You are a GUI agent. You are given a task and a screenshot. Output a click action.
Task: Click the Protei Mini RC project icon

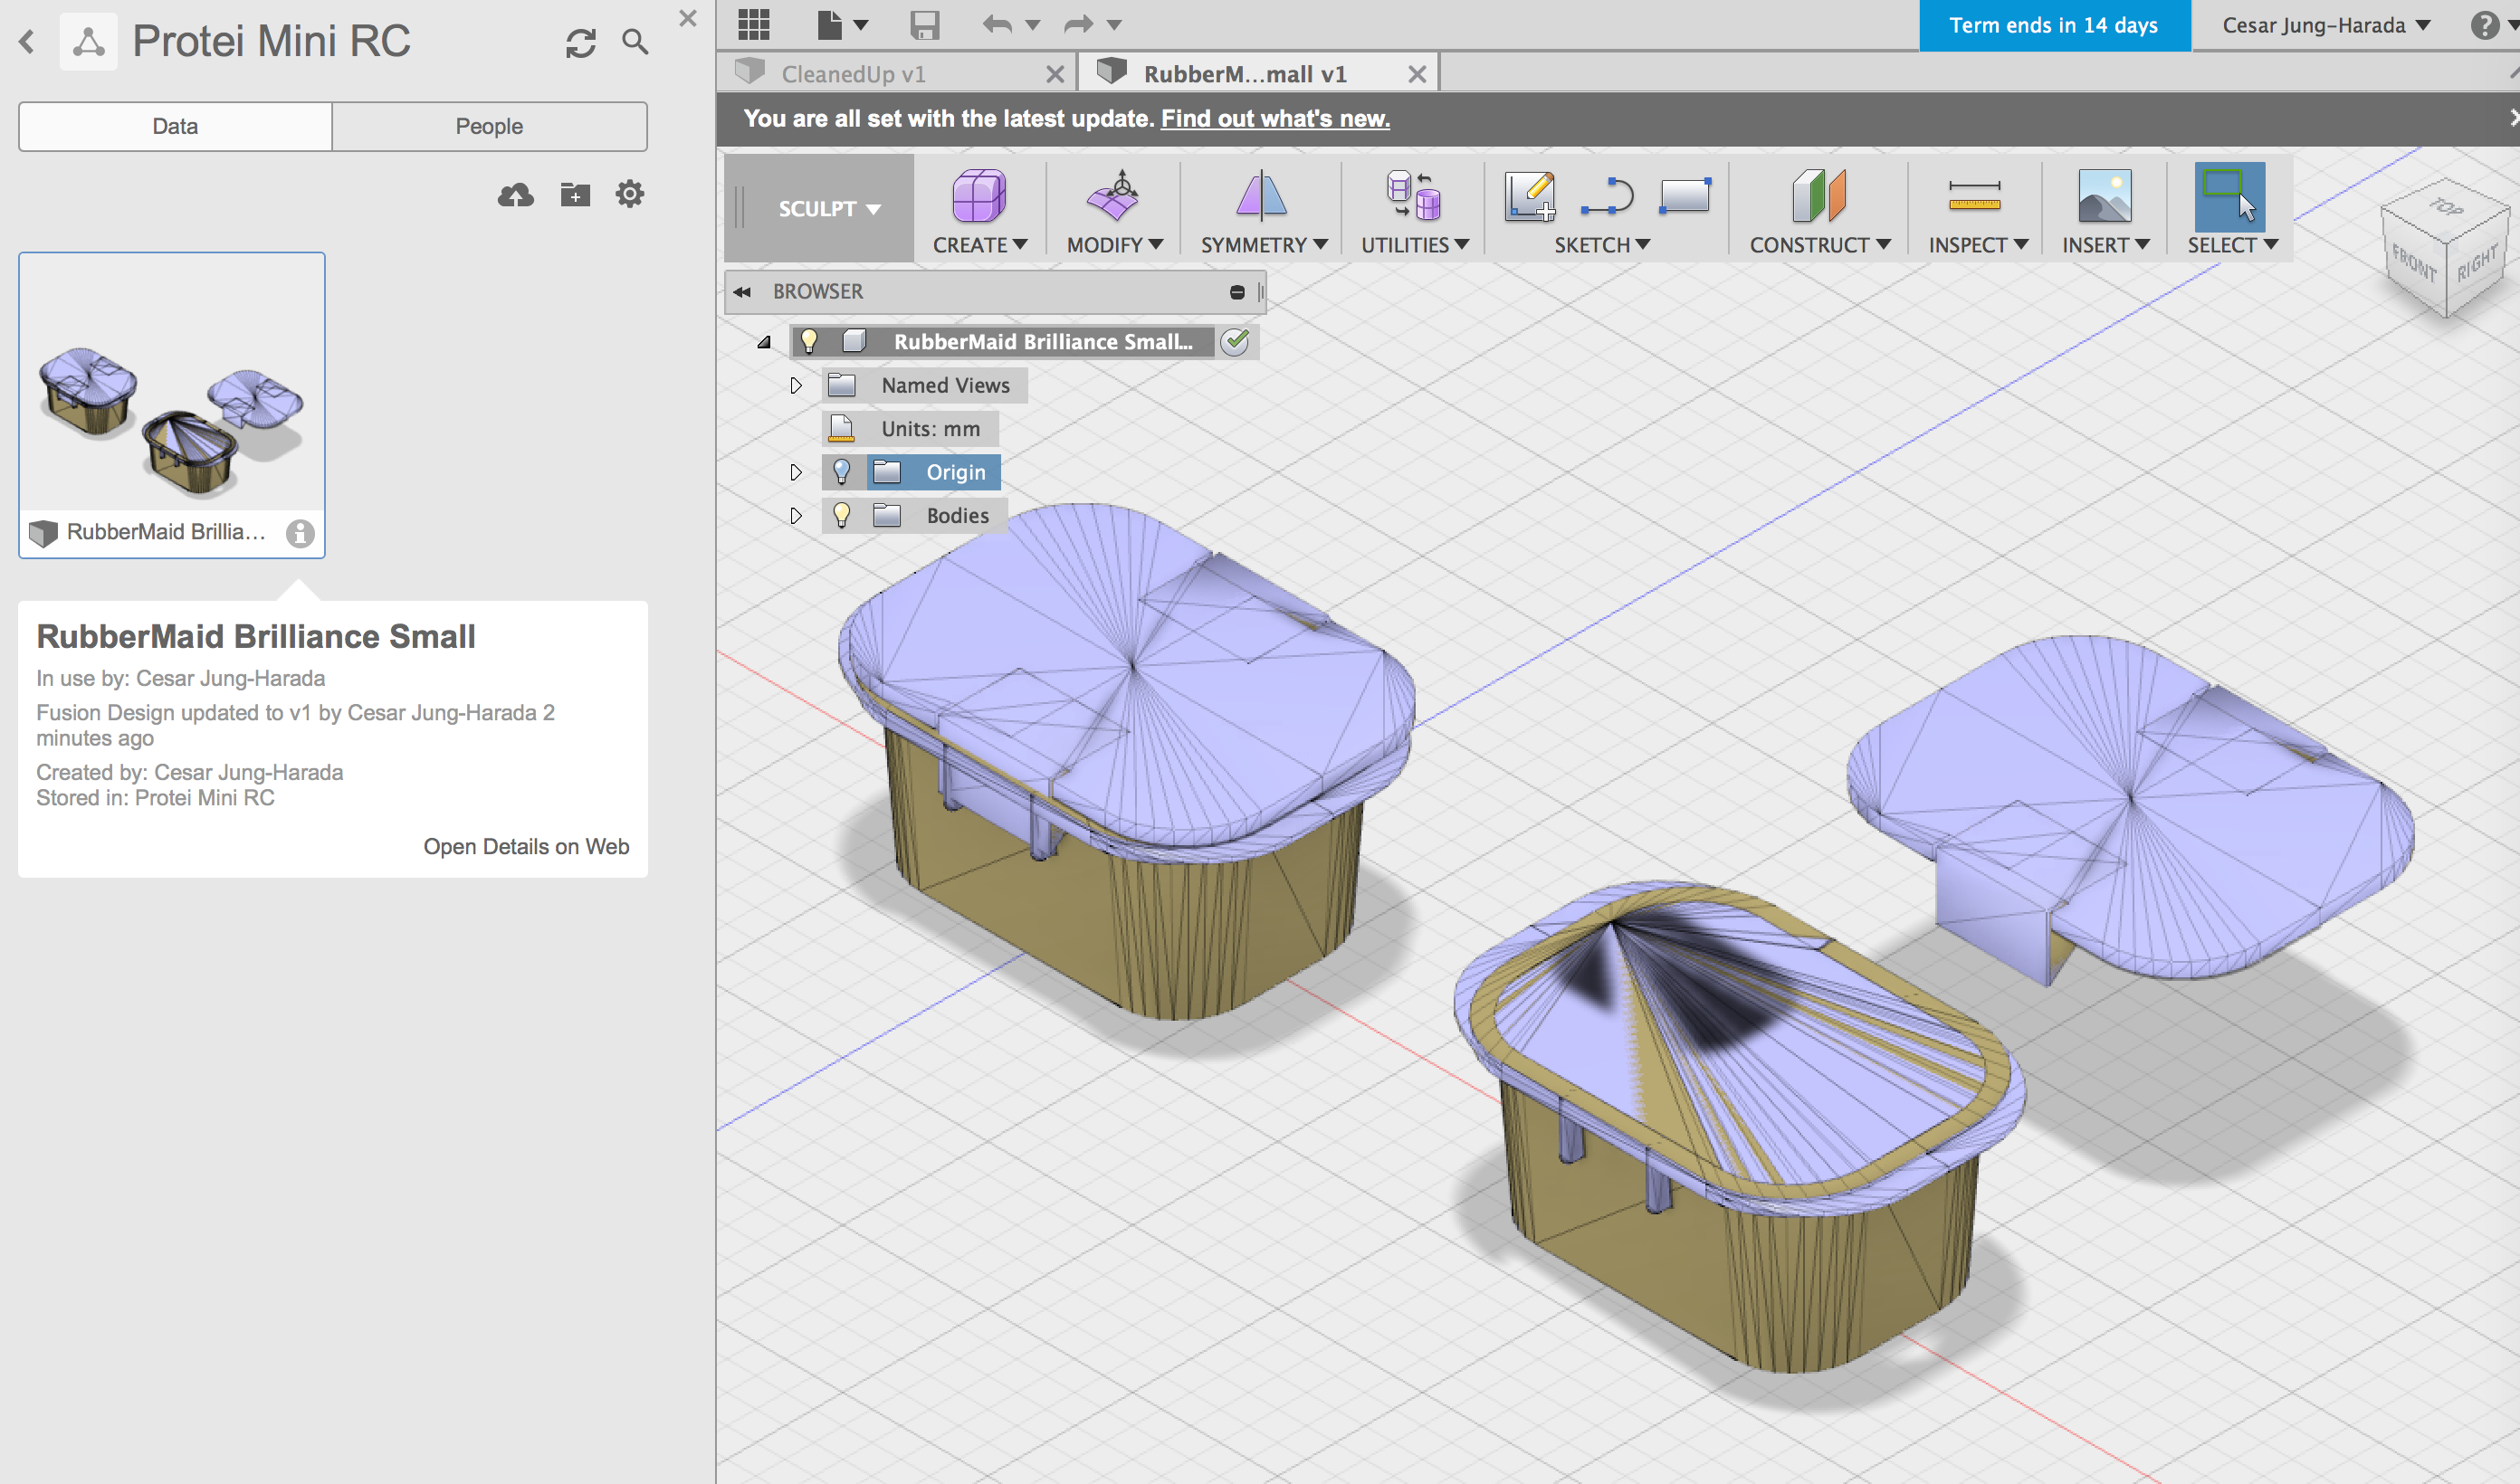point(88,42)
